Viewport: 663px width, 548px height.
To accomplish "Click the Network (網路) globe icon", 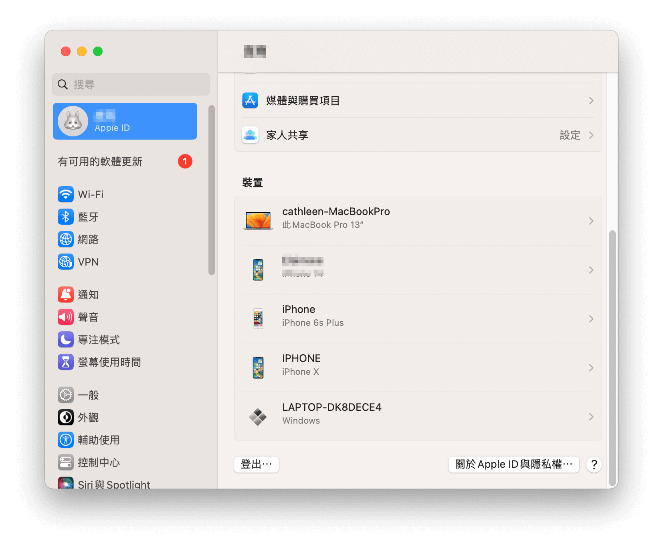I will (x=66, y=239).
